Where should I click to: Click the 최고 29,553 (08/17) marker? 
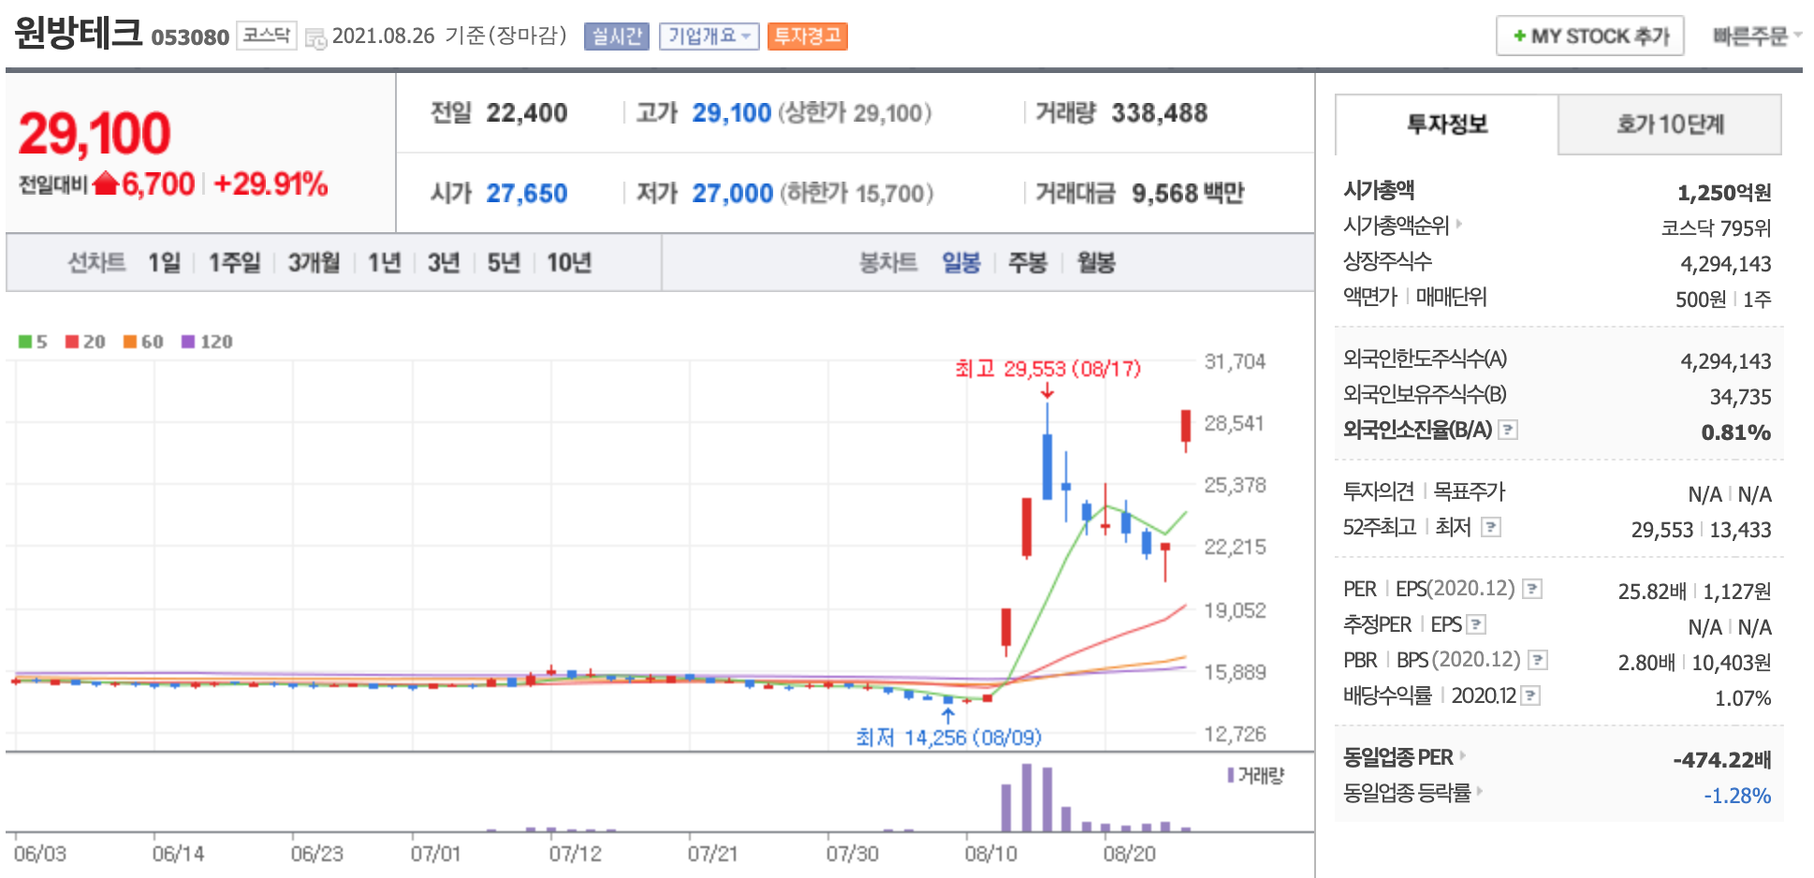tap(1047, 369)
